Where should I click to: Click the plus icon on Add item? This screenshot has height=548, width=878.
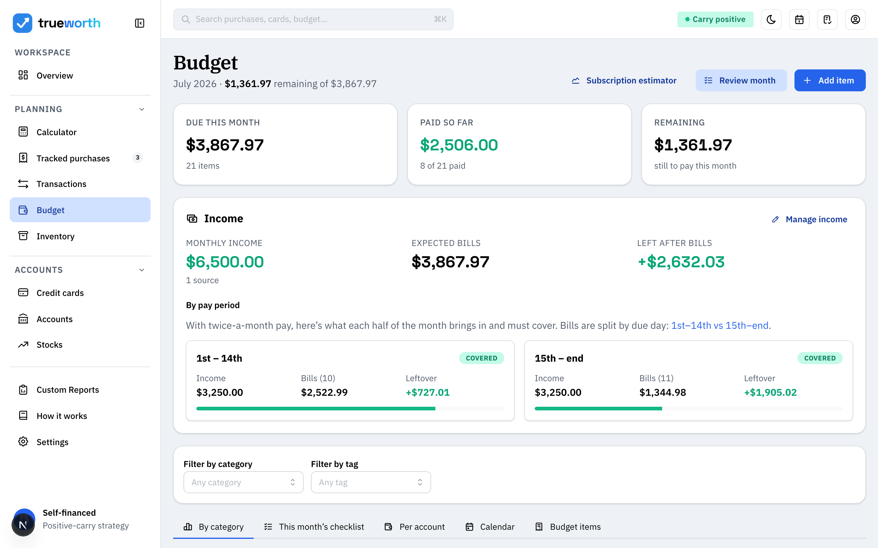807,80
